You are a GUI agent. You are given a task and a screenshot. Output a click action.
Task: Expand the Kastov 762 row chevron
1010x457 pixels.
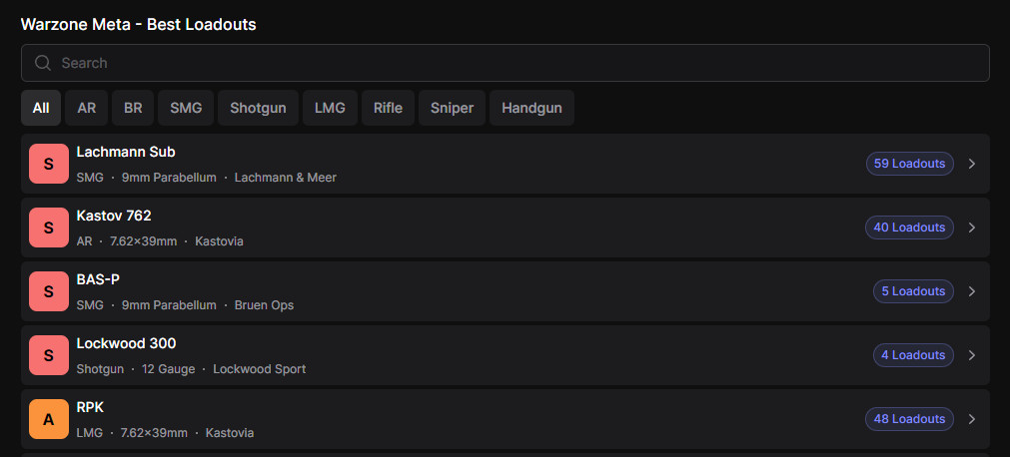972,228
